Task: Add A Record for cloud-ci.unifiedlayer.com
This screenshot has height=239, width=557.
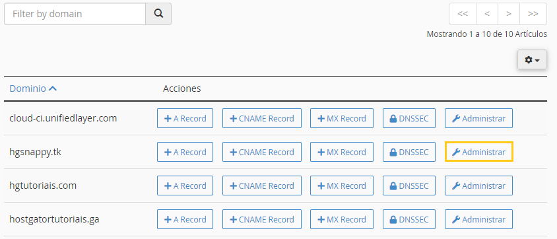Action: 185,118
